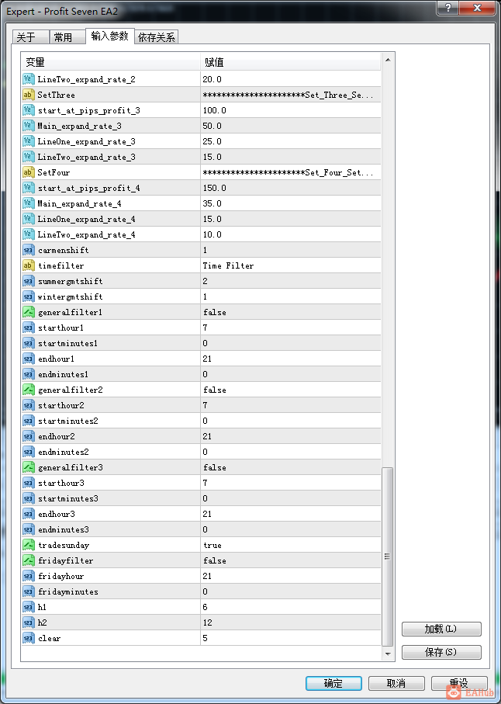Screen dimensions: 501x704
Task: Click the endhour2 value 21
Action: coord(207,436)
